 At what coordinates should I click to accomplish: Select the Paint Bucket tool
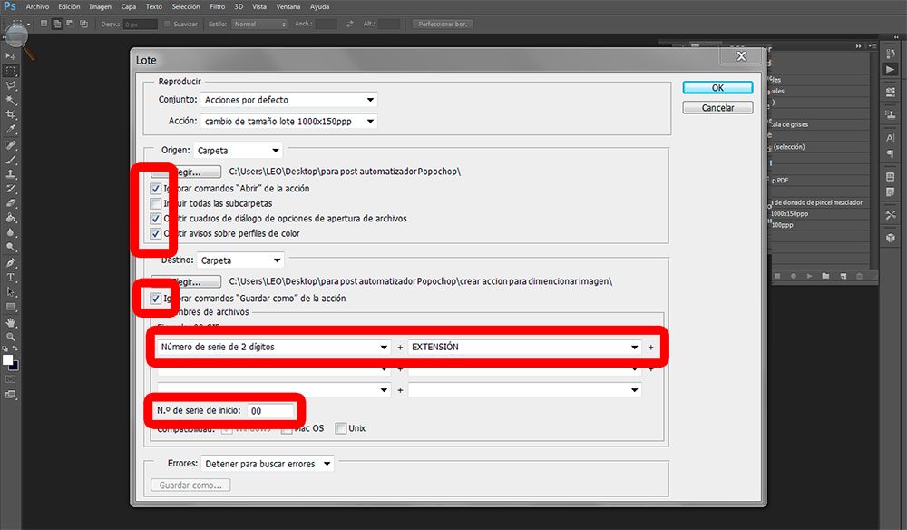(11, 218)
